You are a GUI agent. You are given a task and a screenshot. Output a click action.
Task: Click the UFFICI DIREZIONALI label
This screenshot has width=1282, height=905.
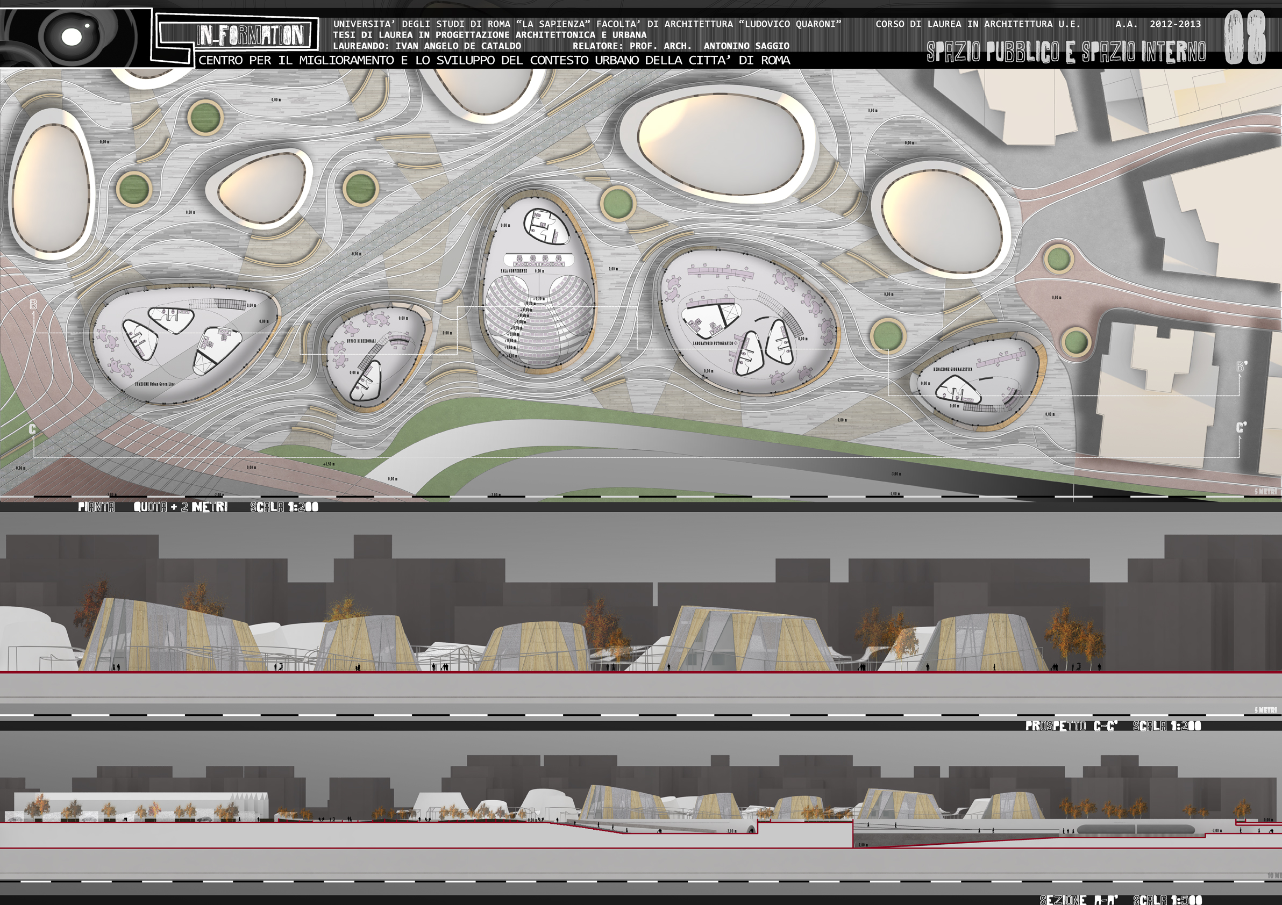click(x=361, y=341)
